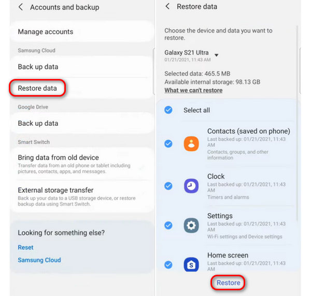Open Manage accounts
The image size is (311, 296).
point(82,32)
